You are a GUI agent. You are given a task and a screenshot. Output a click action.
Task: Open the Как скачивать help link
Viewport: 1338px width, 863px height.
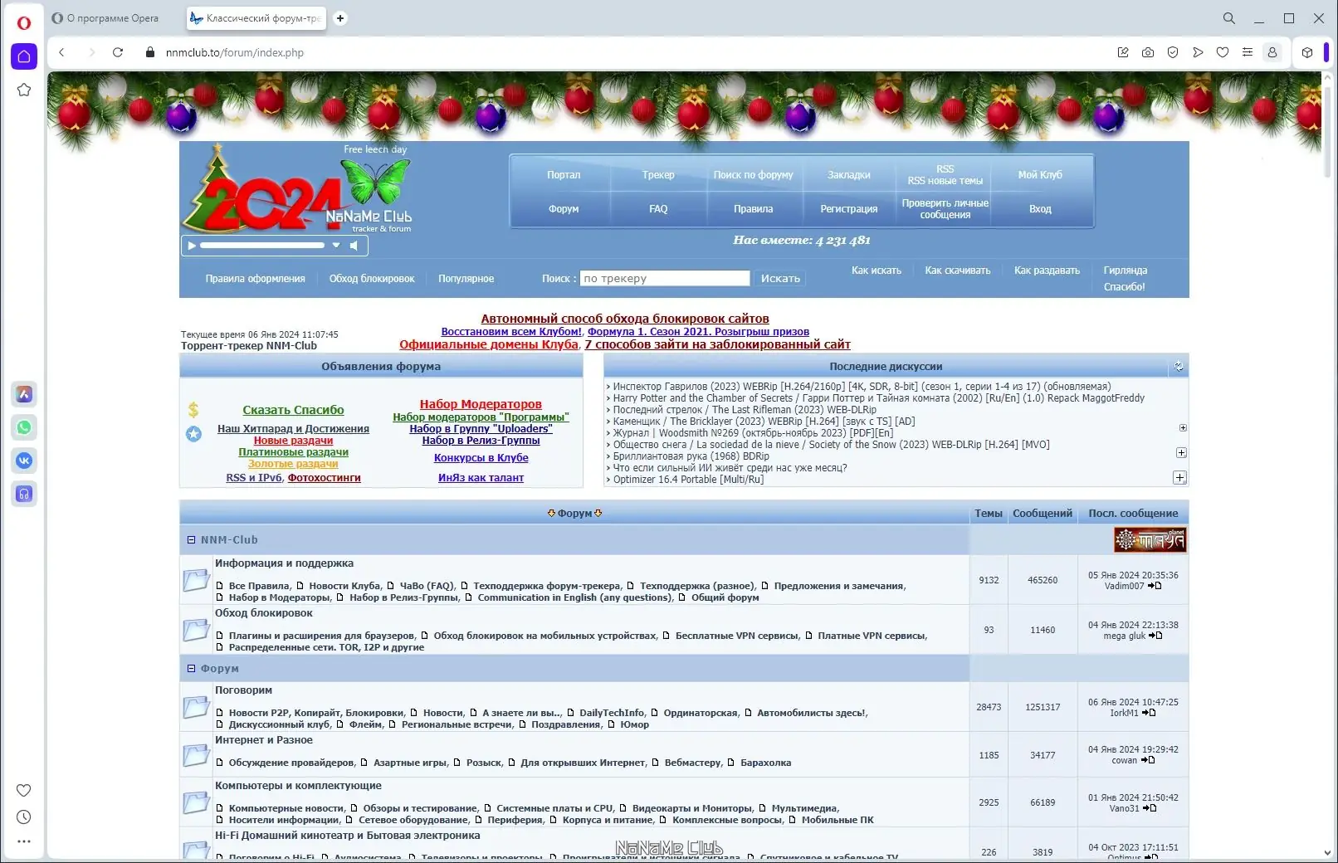[x=958, y=271]
